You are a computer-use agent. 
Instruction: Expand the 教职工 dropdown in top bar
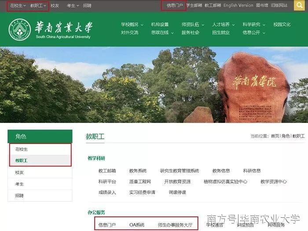pyautogui.click(x=38, y=6)
